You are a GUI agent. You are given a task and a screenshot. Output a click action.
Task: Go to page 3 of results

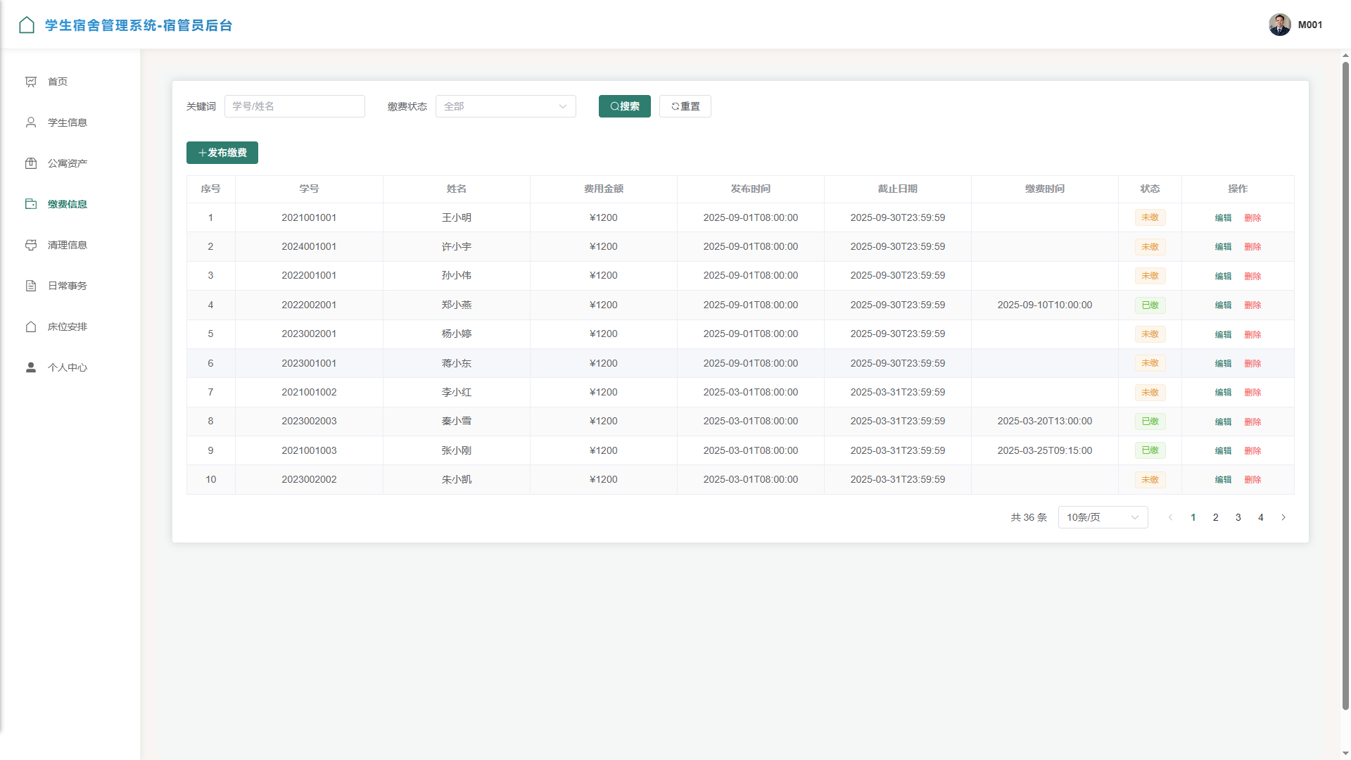click(x=1238, y=517)
